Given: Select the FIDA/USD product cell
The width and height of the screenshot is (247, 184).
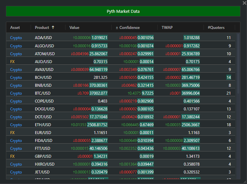Looking at the screenshot, I should coord(43,141).
